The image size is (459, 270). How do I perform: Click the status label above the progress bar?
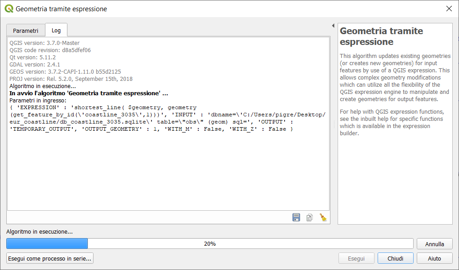point(40,232)
